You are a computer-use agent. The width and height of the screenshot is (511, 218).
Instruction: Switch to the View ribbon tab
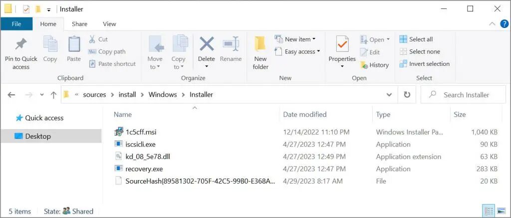point(109,24)
